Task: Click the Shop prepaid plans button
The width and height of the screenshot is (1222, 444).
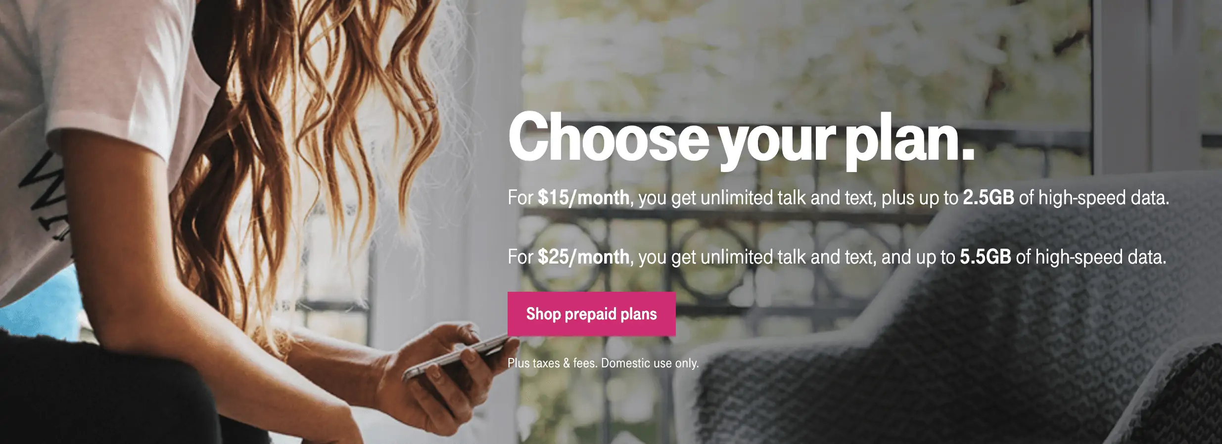Action: tap(591, 314)
